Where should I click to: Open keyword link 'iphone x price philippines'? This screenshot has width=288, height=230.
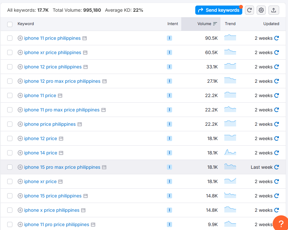point(52,210)
